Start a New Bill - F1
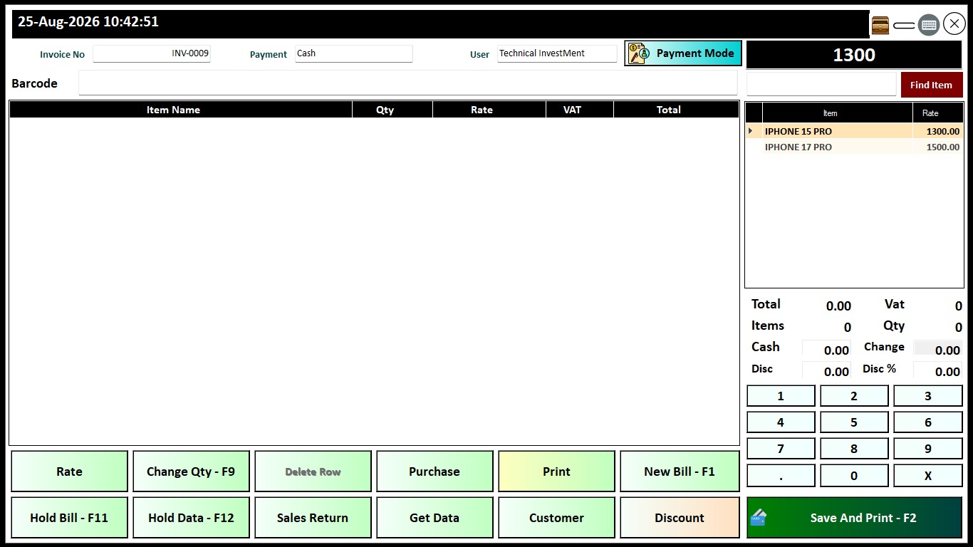The width and height of the screenshot is (973, 547). click(680, 472)
